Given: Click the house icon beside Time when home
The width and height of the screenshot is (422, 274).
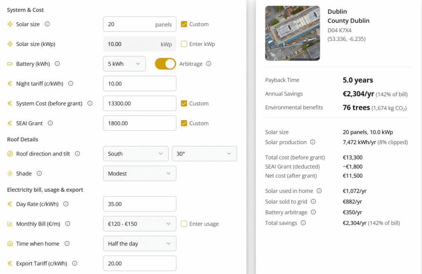Looking at the screenshot, I should click(x=10, y=244).
